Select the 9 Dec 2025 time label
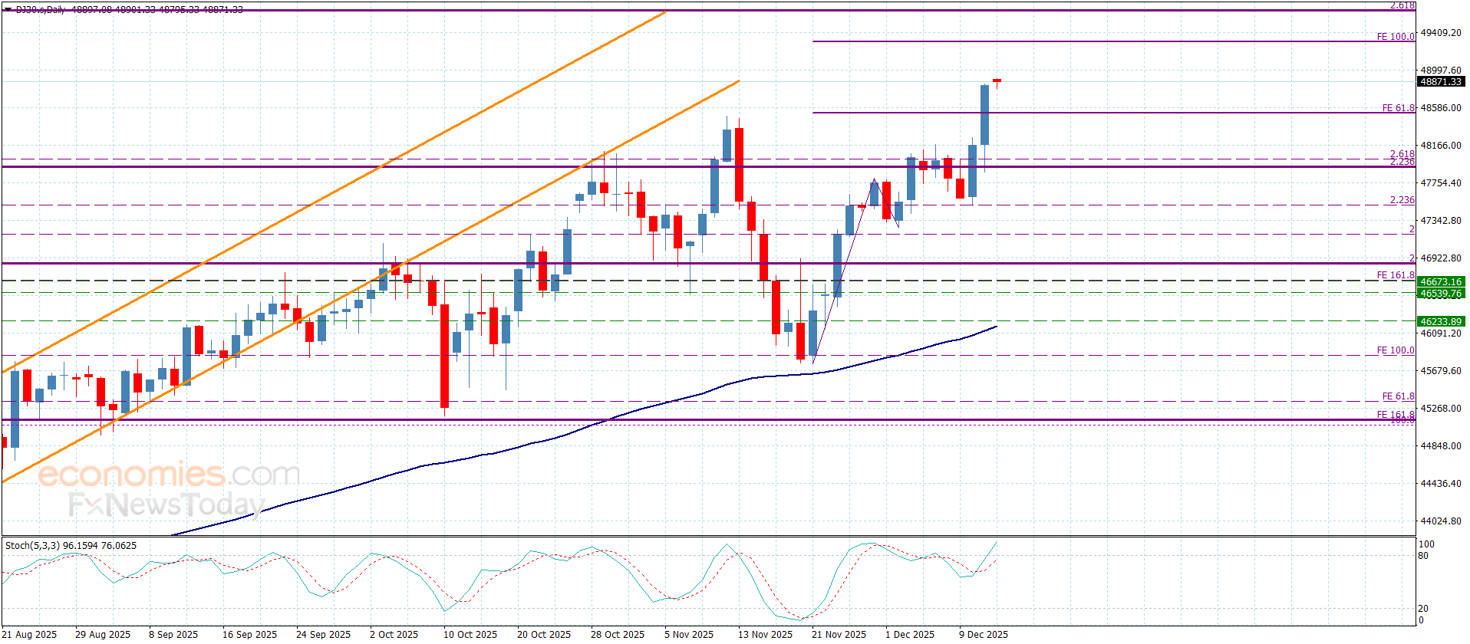 (x=984, y=634)
